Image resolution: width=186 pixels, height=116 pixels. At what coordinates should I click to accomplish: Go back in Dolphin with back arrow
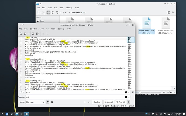click(39, 12)
